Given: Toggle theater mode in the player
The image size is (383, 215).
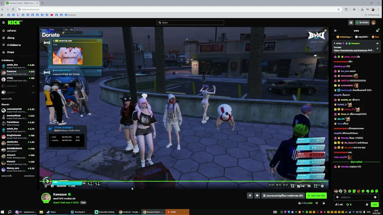Looking at the screenshot, I should tap(309, 186).
